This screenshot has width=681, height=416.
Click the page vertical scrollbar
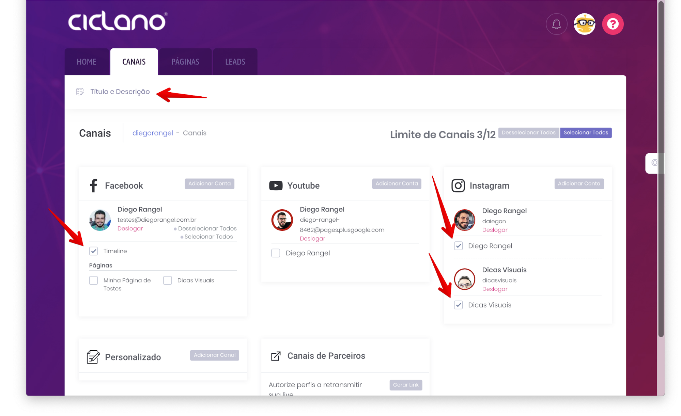[661, 170]
